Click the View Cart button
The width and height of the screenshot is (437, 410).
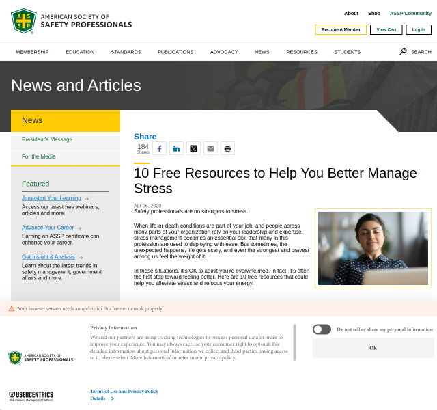point(386,29)
